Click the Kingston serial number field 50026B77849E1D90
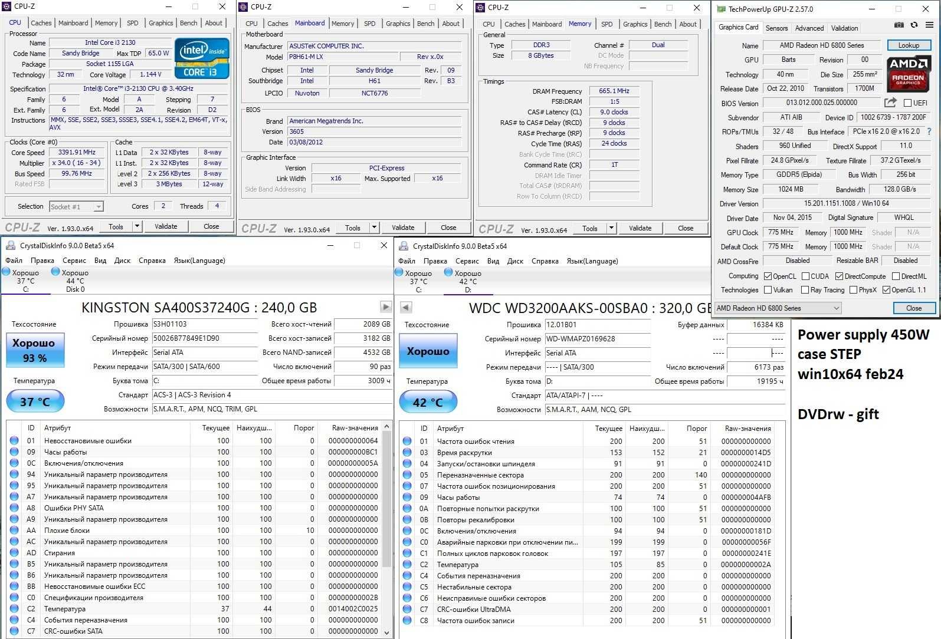Viewport: 941px width, 639px height. [x=205, y=338]
